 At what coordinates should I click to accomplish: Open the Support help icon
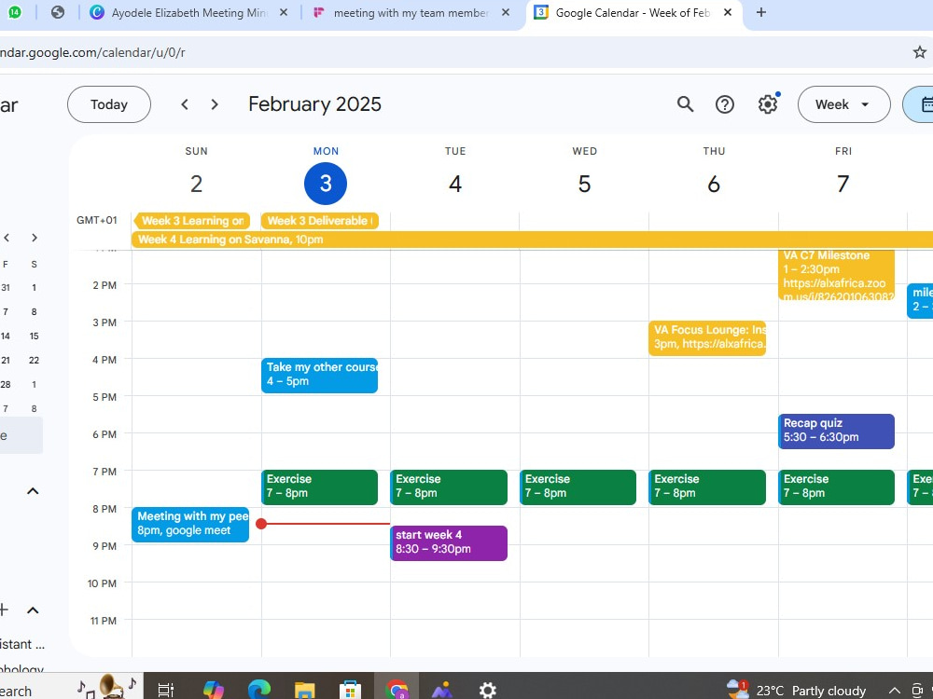pos(724,104)
